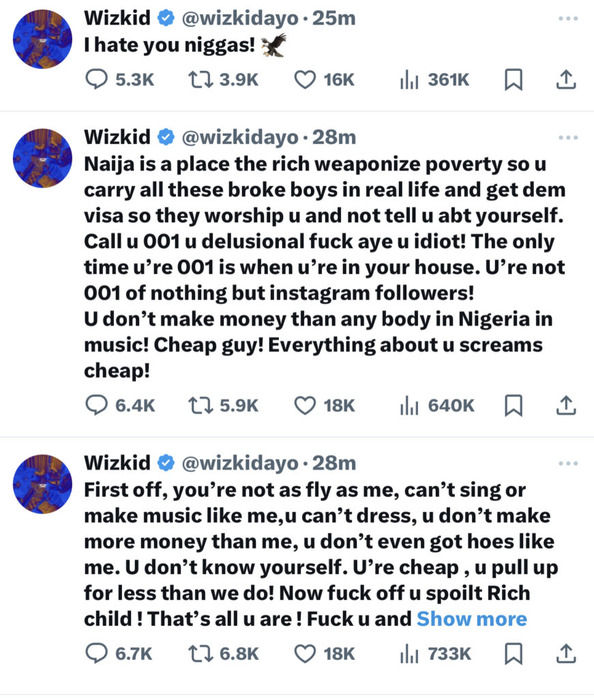
Task: Like the 'Naija is a place' tweet
Action: pos(304,406)
